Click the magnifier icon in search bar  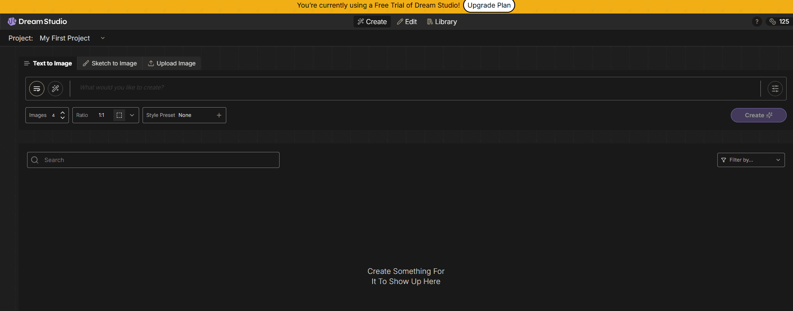tap(35, 160)
